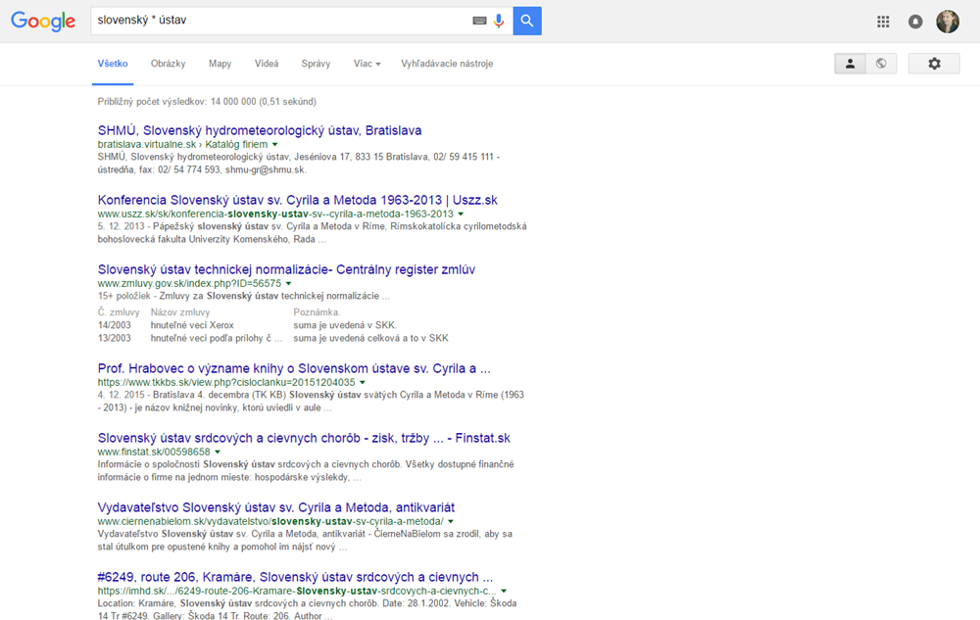Click the Google logo
The image size is (980, 620).
[x=43, y=22]
